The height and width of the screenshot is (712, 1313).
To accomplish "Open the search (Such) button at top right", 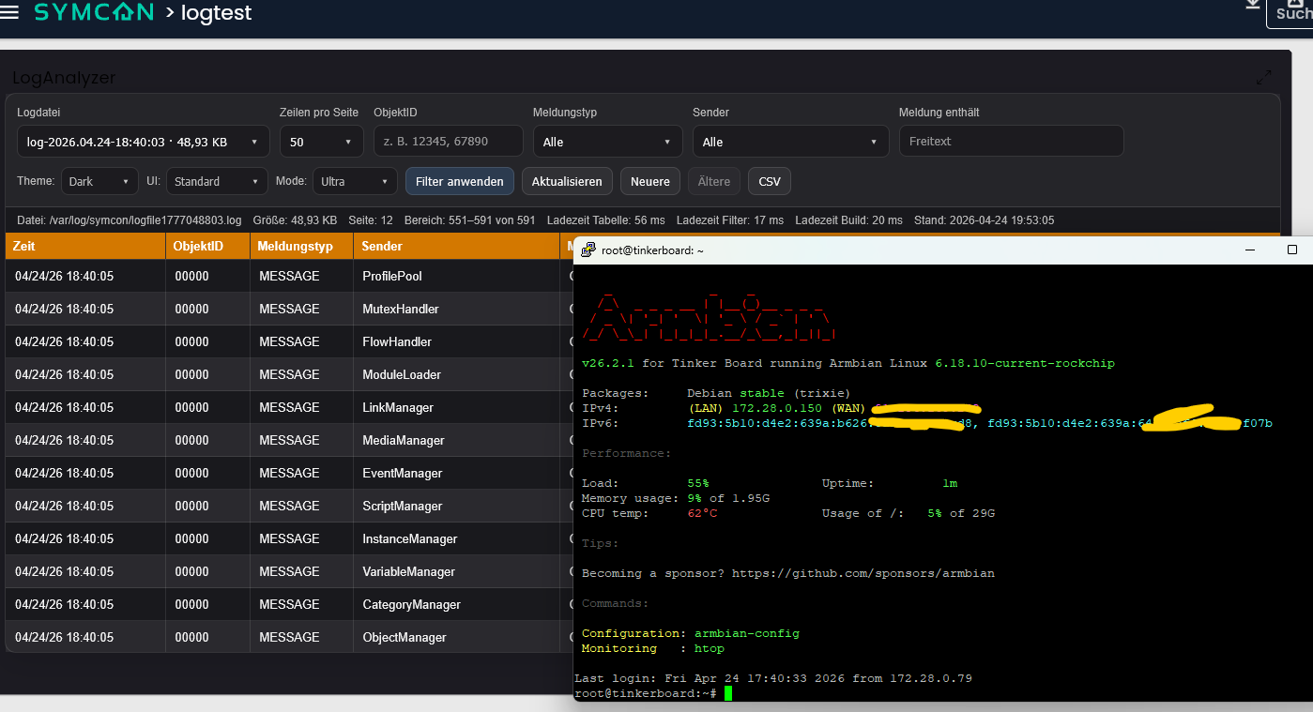I will tap(1292, 11).
